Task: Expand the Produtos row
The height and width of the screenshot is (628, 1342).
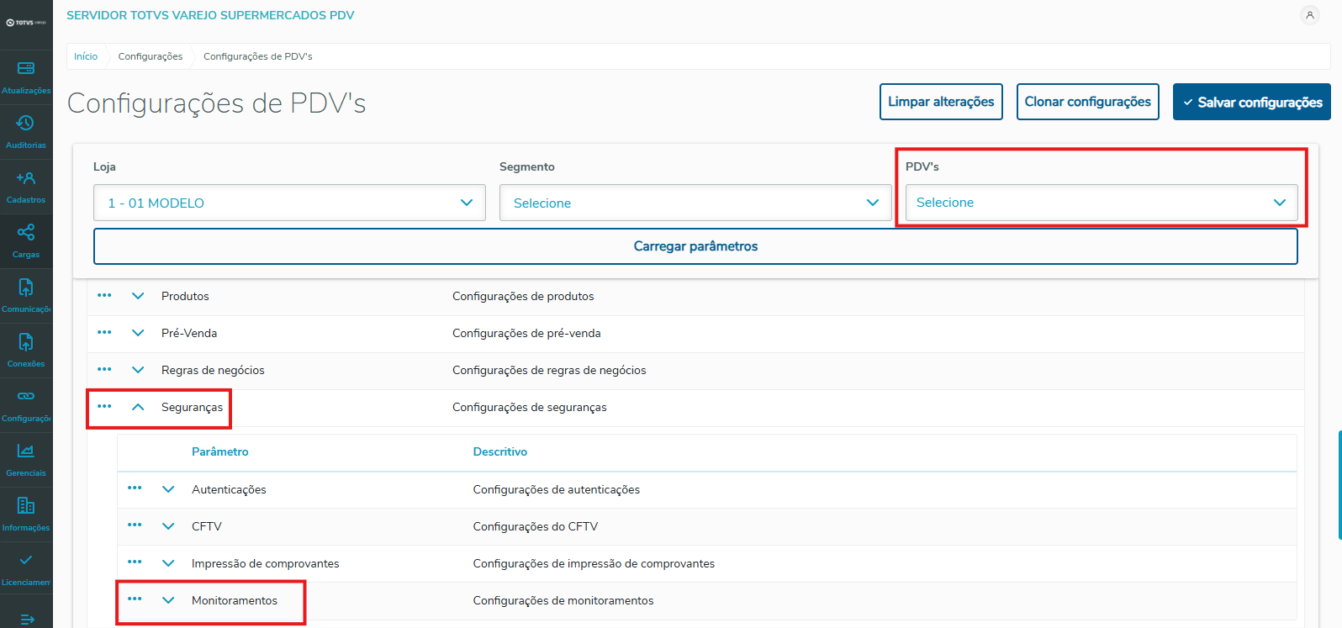Action: click(138, 296)
